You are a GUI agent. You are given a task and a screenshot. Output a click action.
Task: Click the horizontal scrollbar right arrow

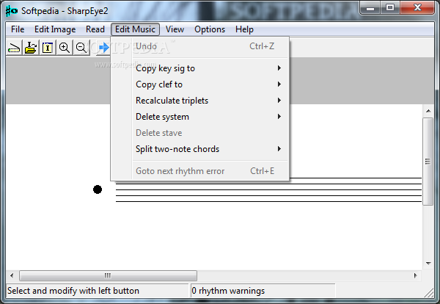click(416, 275)
